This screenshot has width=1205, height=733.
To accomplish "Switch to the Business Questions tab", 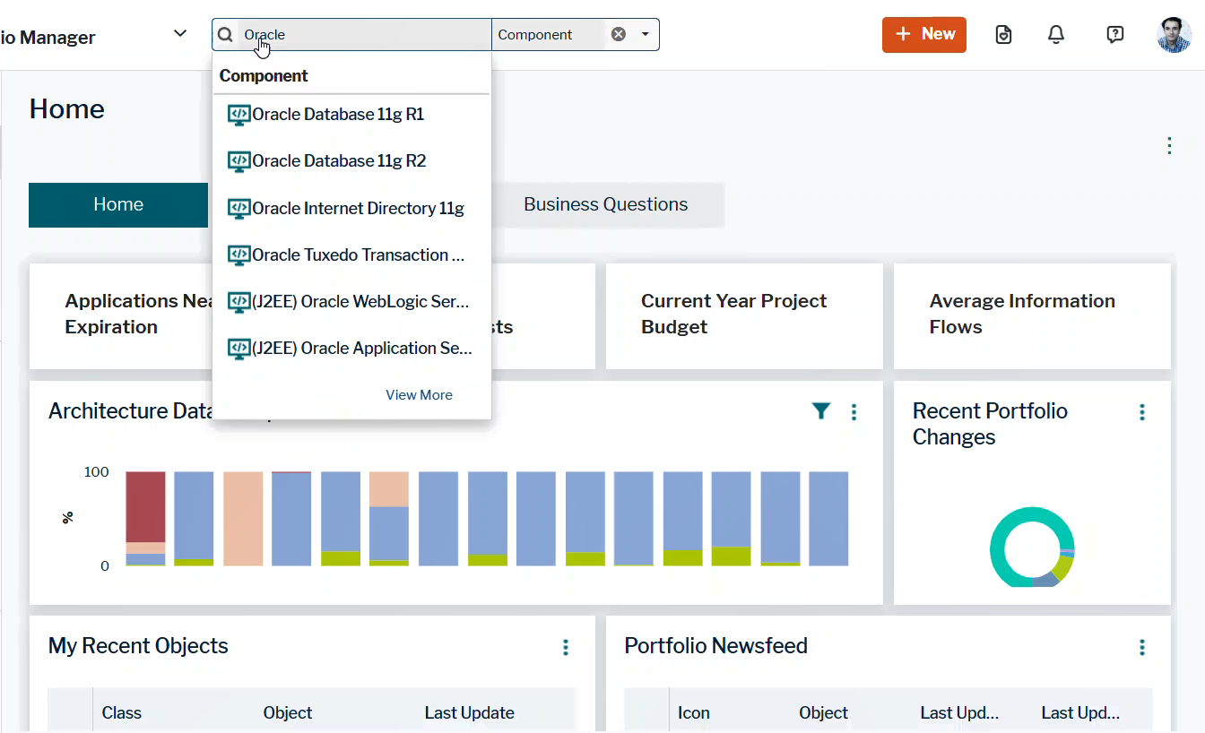I will coord(605,204).
